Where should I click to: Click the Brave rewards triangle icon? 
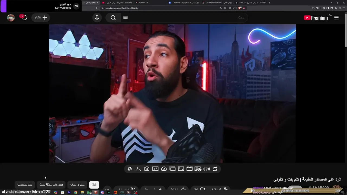244,8
